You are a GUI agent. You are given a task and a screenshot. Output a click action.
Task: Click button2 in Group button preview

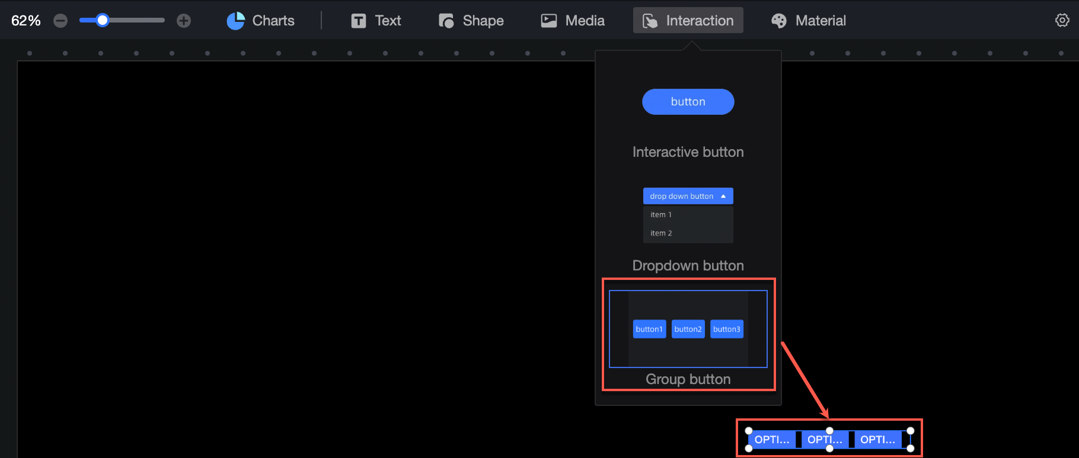[688, 329]
